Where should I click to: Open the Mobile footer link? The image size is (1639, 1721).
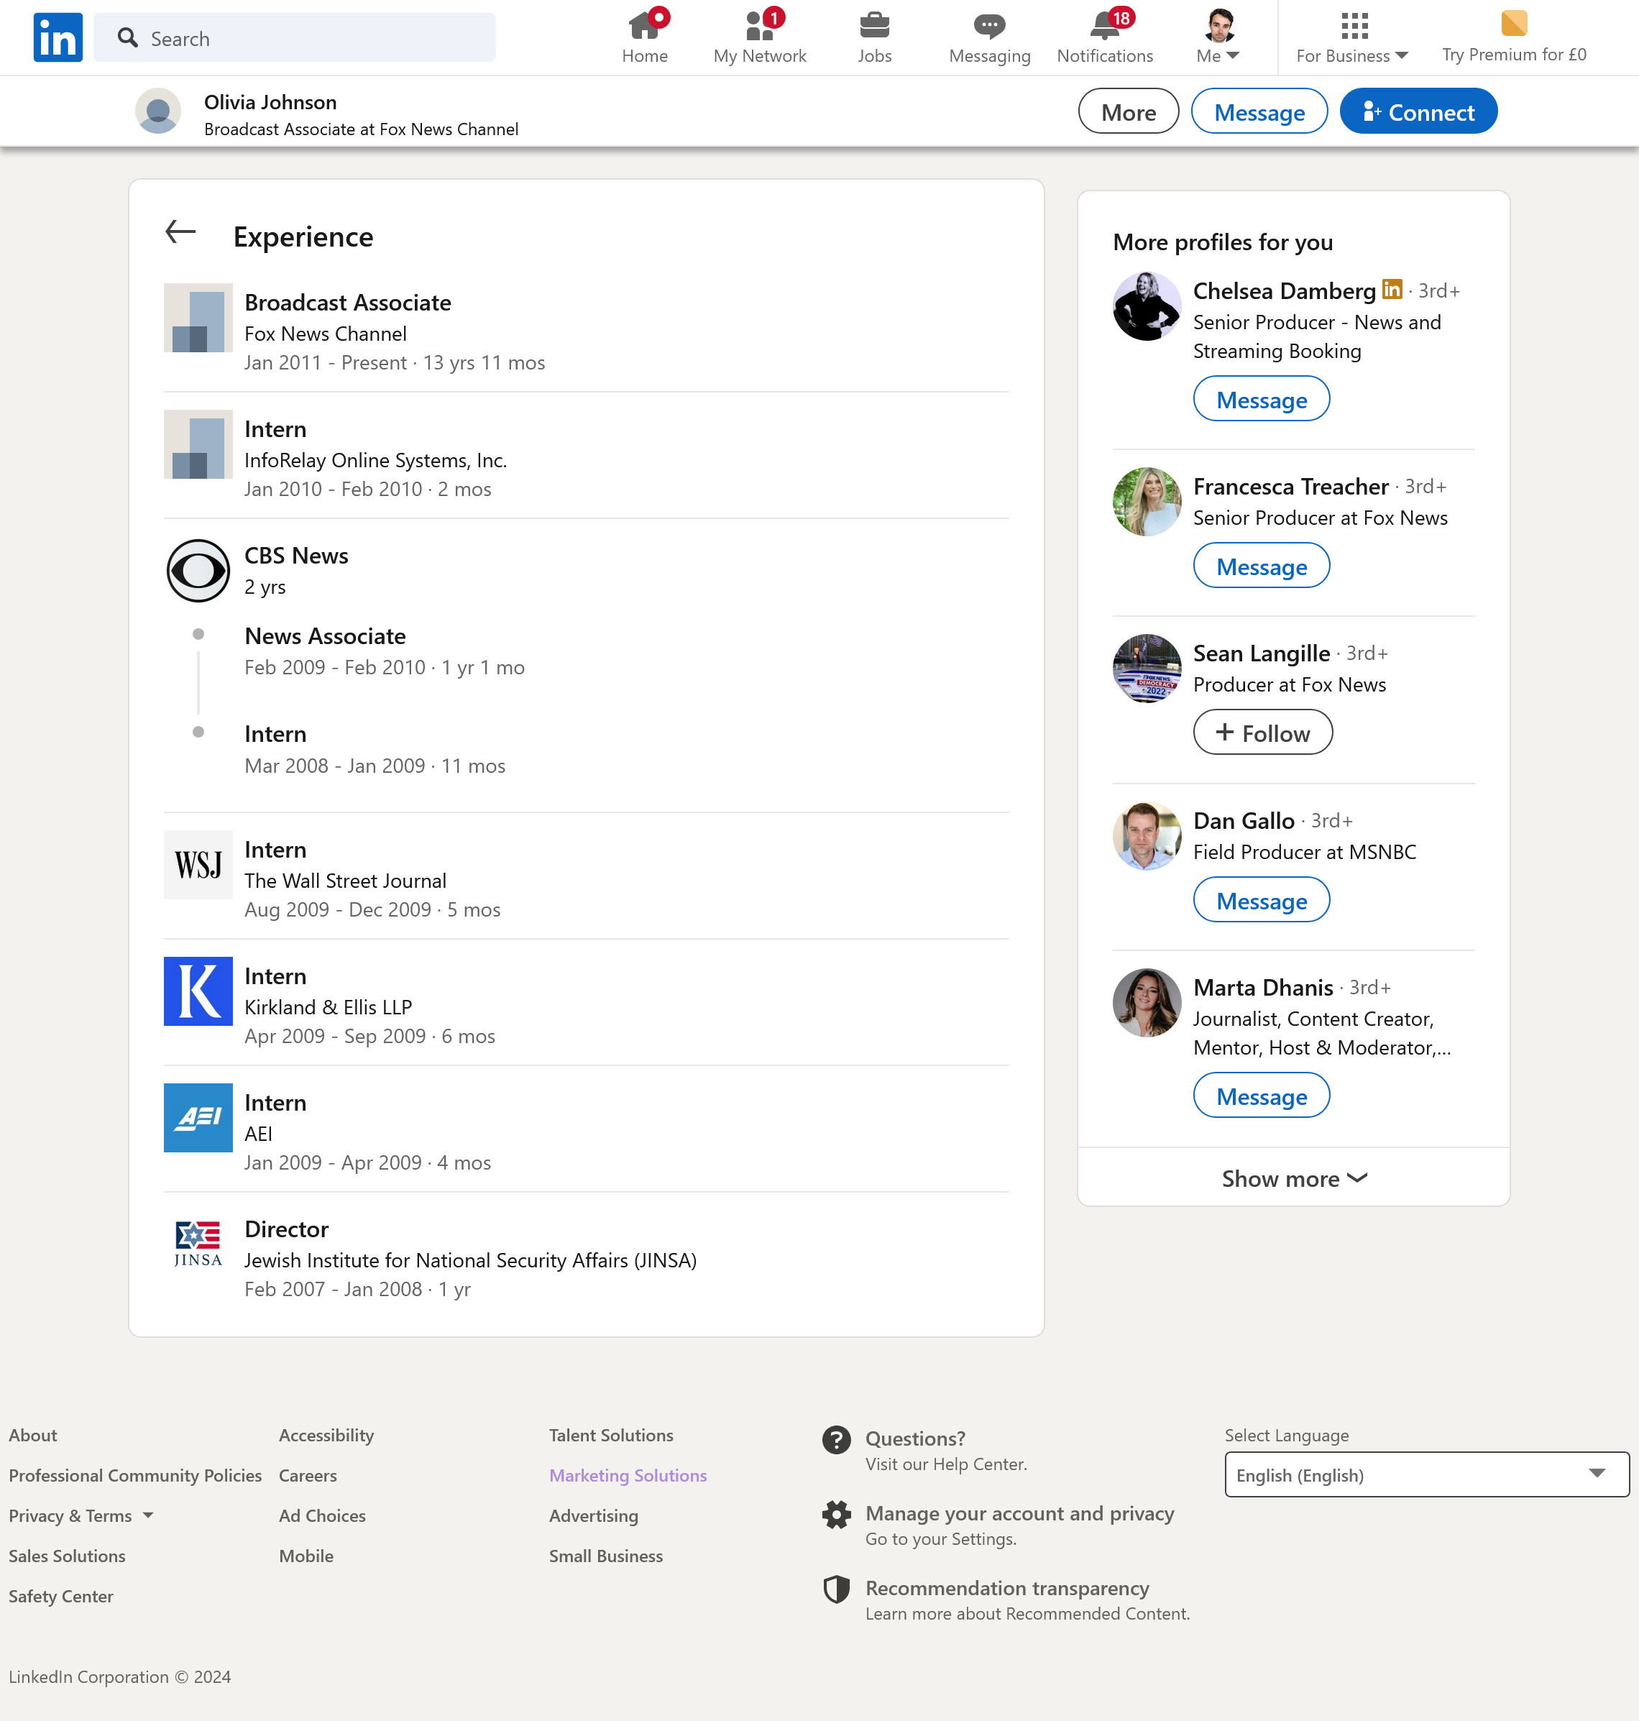click(306, 1556)
